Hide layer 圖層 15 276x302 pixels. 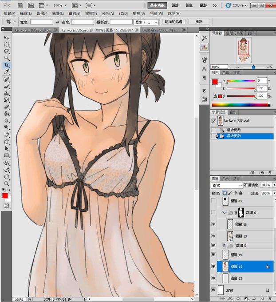[x=213, y=266]
